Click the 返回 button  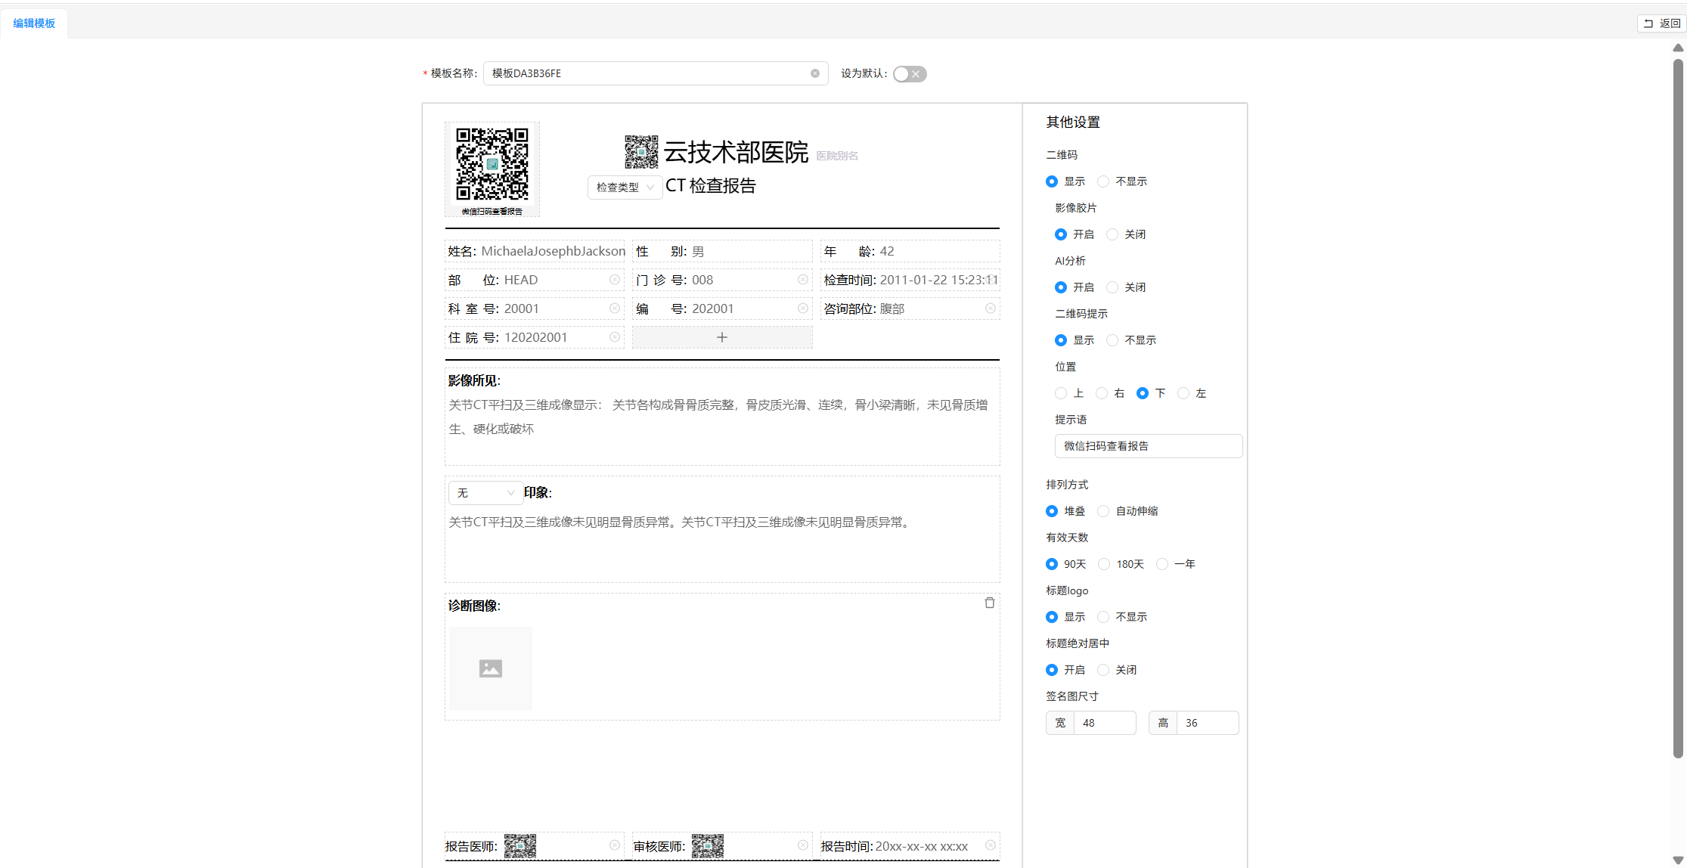coord(1661,23)
